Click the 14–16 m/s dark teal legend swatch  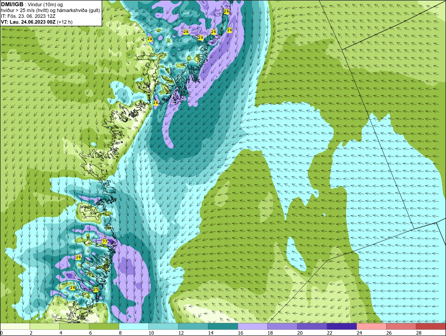223,326
